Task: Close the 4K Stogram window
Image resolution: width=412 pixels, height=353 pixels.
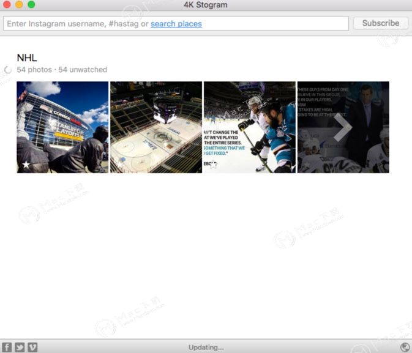Action: 7,4
